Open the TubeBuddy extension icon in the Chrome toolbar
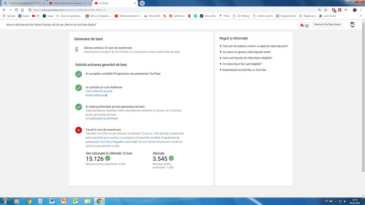Viewport: 365px width, 205px height. point(340,10)
